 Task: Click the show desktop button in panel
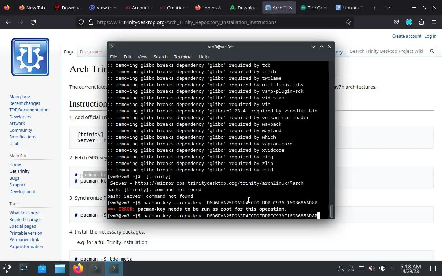(x=433, y=268)
